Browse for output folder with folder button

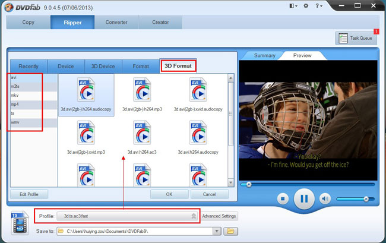point(230,231)
